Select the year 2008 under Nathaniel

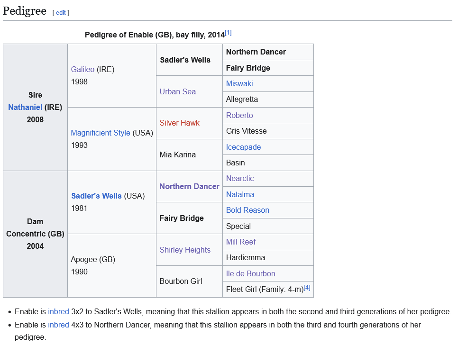tap(35, 119)
